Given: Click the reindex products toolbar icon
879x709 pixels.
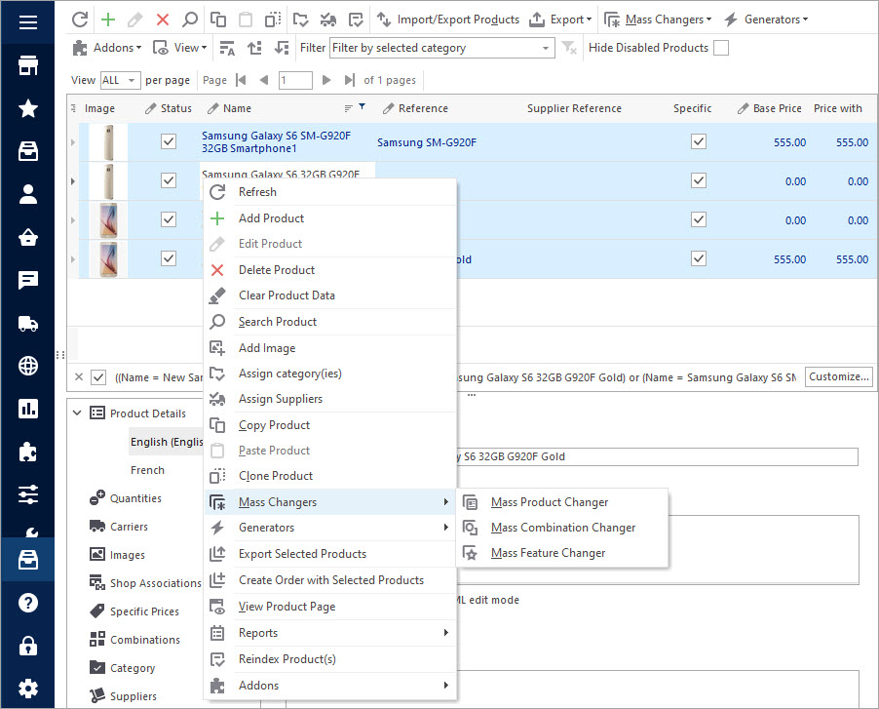Looking at the screenshot, I should click(356, 20).
